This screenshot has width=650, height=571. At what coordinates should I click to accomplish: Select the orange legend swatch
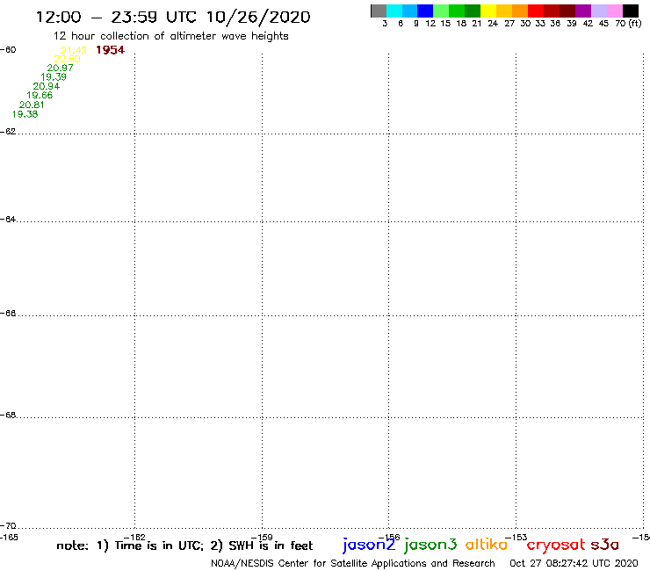520,11
